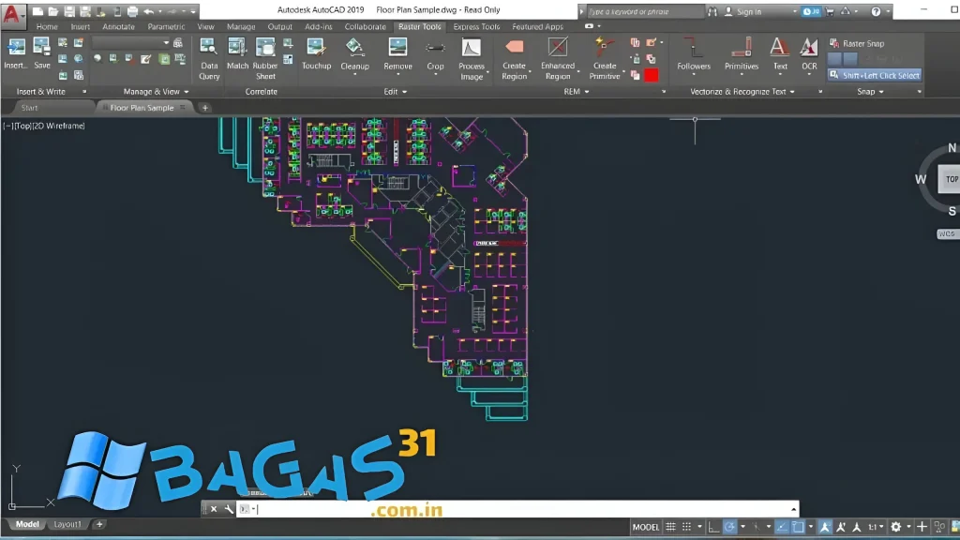Select the Primitives vectorize tool

pos(742,55)
